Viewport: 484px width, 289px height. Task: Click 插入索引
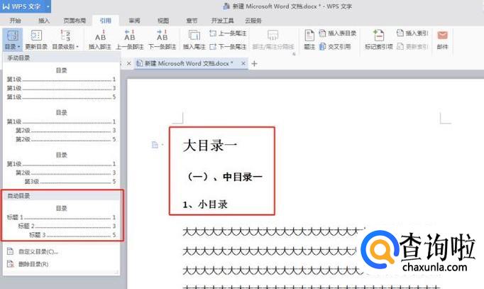[x=413, y=33]
